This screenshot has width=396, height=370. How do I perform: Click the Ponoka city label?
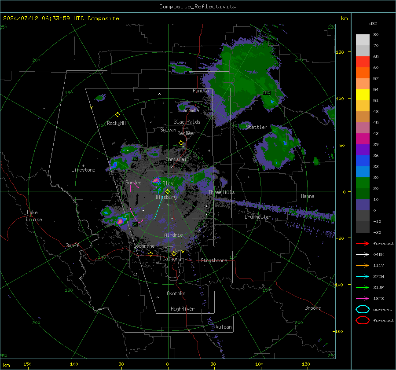201,91
